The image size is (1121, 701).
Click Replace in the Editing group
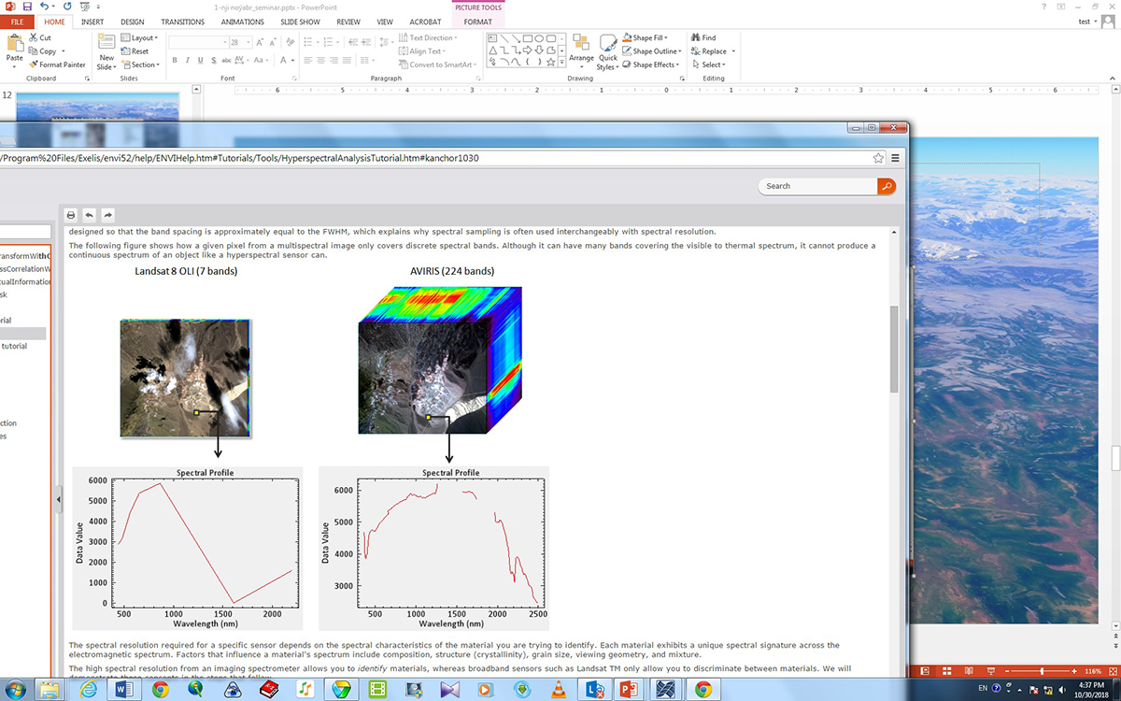(714, 51)
